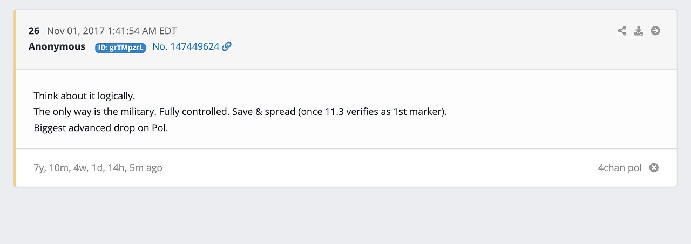This screenshot has height=244, width=691.
Task: Click the circled X icon next to 4chan pol
Action: (654, 168)
